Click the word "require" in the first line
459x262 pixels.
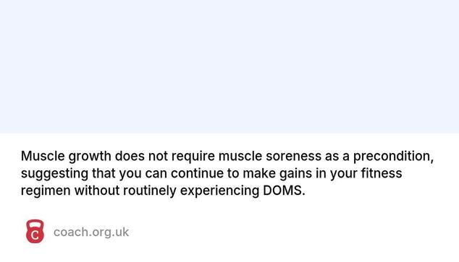click(x=193, y=157)
